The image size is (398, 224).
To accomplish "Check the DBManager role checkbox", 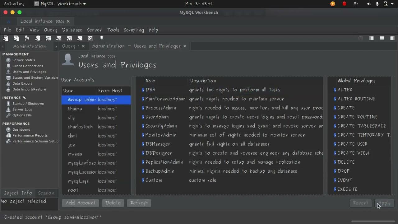I will coord(143,144).
